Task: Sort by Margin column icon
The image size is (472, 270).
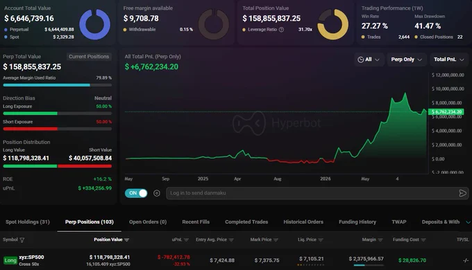Action: (380, 240)
